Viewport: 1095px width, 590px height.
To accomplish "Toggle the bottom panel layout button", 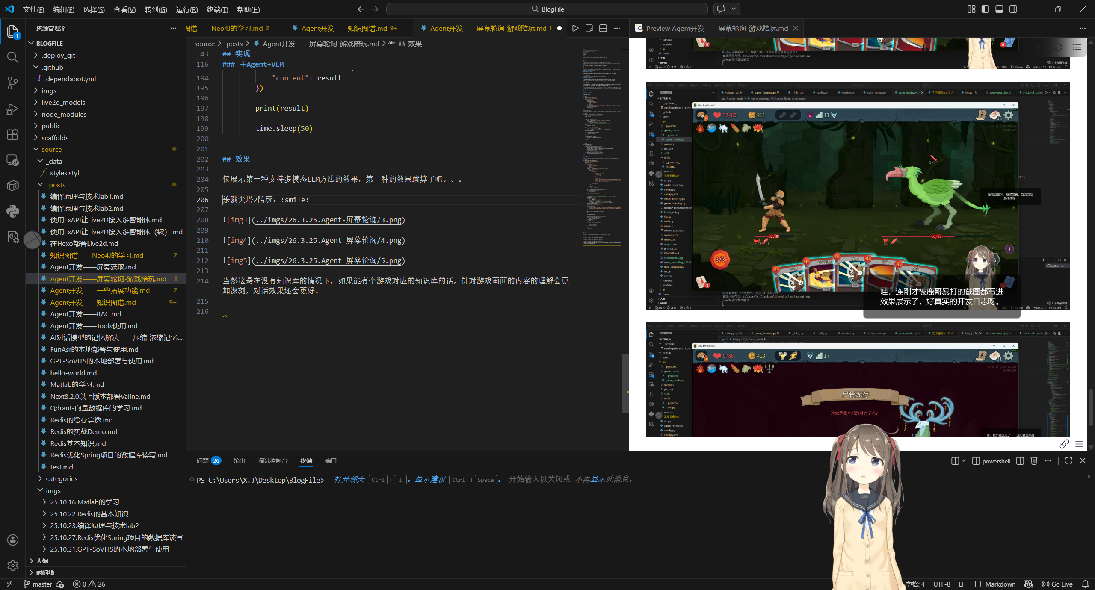I will point(999,9).
